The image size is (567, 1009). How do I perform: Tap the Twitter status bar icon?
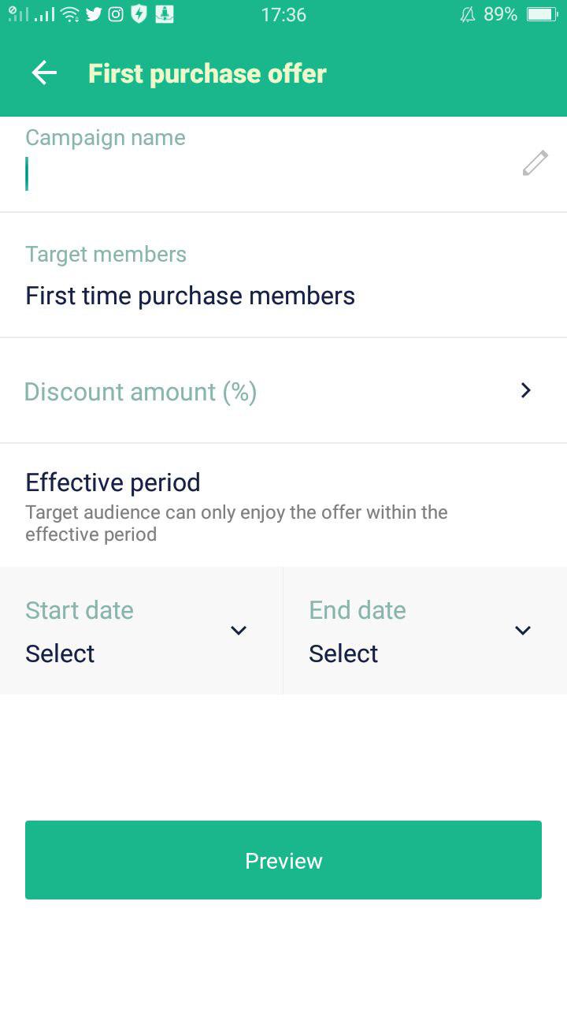[94, 14]
